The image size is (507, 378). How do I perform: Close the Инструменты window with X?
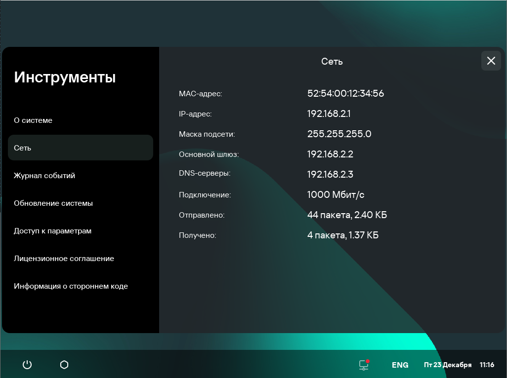click(x=491, y=61)
